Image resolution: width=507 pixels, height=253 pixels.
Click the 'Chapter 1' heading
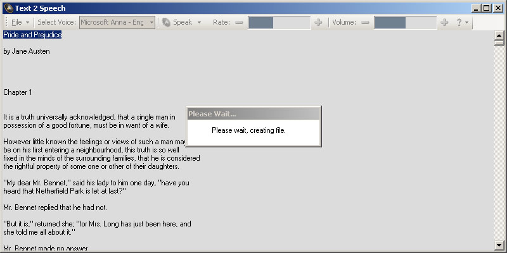click(18, 92)
